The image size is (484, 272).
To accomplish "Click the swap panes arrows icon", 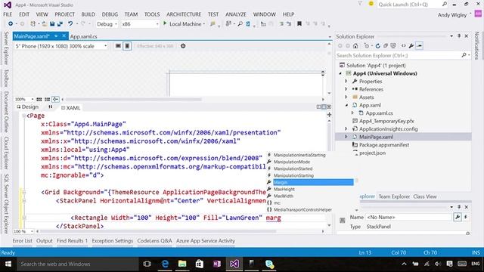I will [51, 107].
